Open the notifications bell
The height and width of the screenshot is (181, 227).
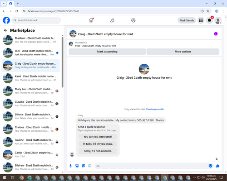209,20
